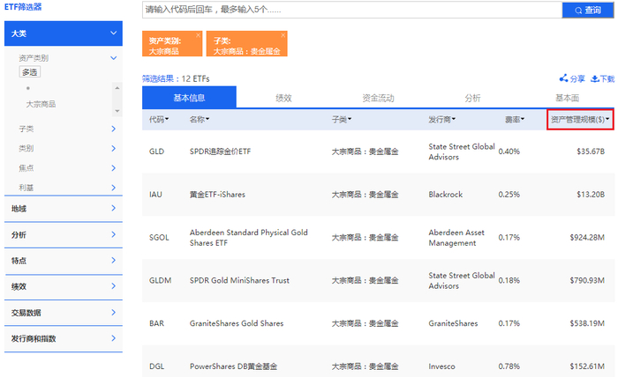Switch to the 绩效 tab
This screenshot has width=618, height=377.
pos(283,98)
